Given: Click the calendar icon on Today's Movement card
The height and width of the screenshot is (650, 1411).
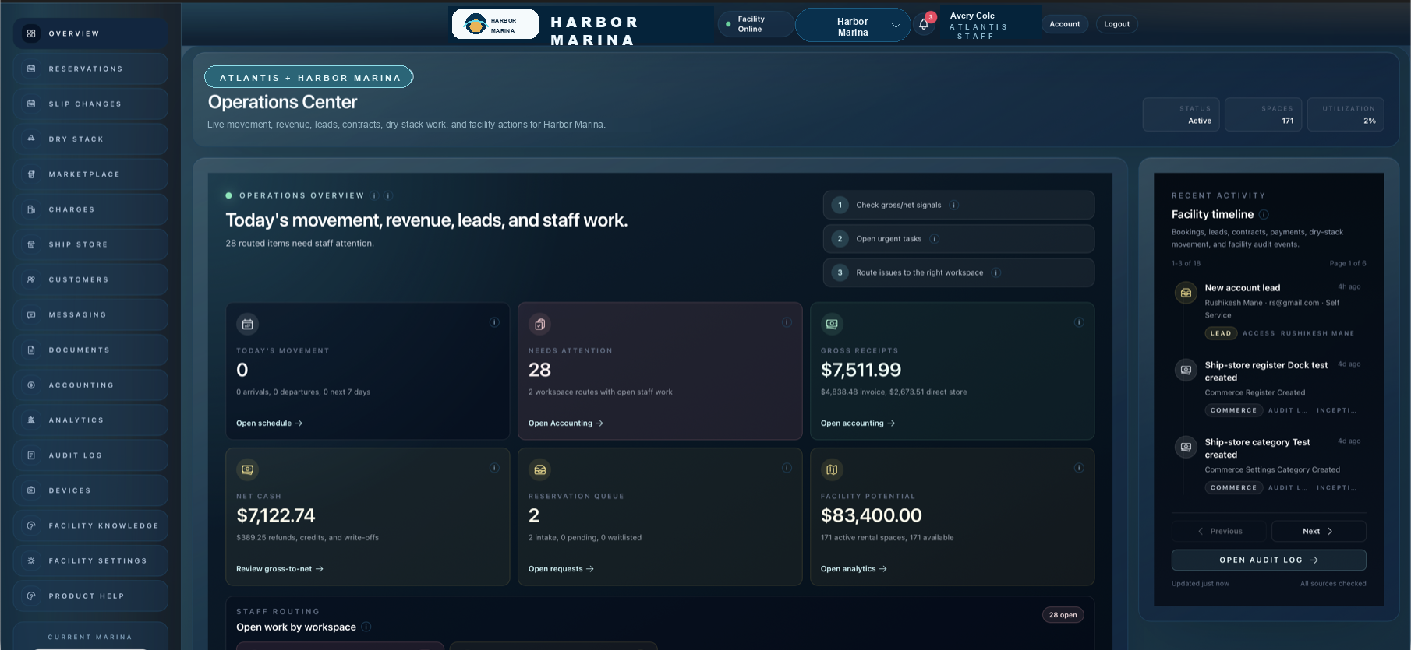Looking at the screenshot, I should (247, 324).
